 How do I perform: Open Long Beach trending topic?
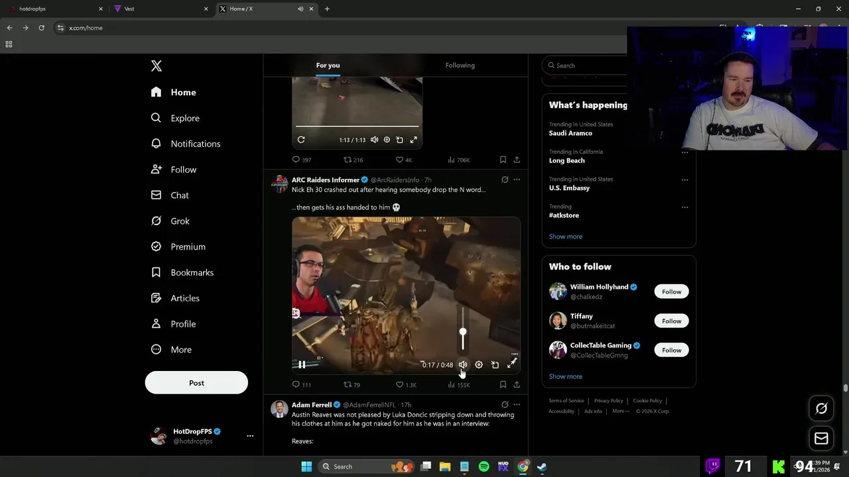click(x=567, y=160)
